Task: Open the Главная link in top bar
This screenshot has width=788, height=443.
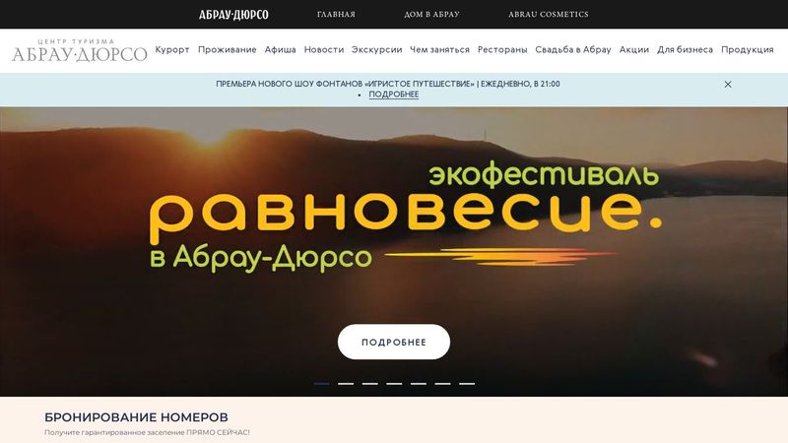Action: click(336, 15)
